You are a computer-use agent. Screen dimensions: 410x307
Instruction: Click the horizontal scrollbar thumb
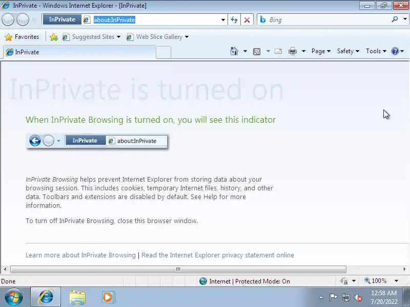click(178, 269)
